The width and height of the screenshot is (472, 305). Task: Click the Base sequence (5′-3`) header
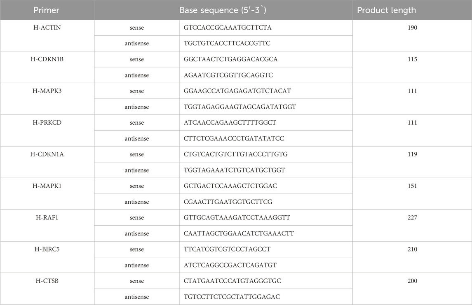223,10
